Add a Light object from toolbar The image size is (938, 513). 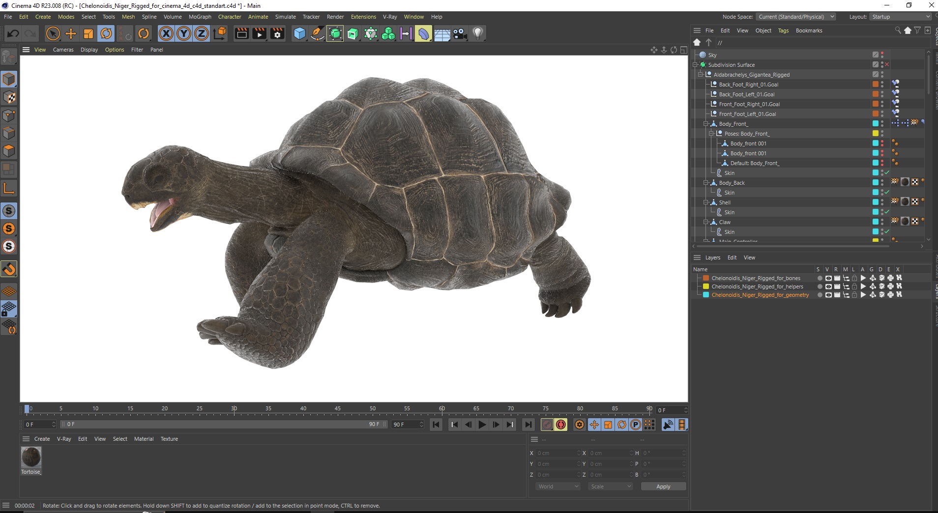click(x=477, y=33)
